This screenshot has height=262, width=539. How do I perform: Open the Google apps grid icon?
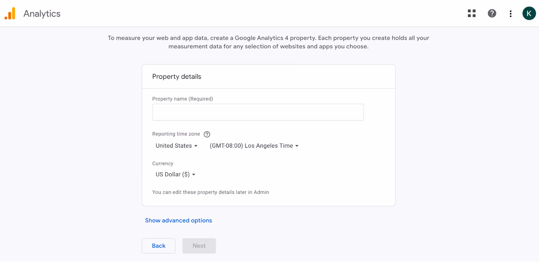pos(472,13)
